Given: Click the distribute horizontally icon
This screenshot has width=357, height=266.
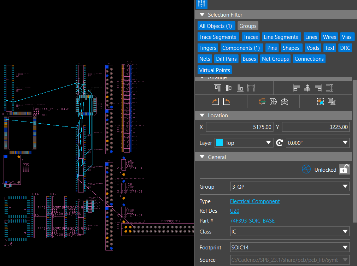Looking at the screenshot, I should (251, 88).
